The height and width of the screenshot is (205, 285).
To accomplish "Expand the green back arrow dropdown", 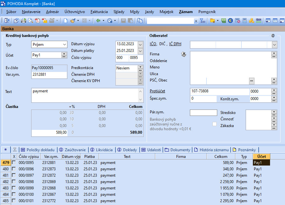I will pyautogui.click(x=103, y=21).
